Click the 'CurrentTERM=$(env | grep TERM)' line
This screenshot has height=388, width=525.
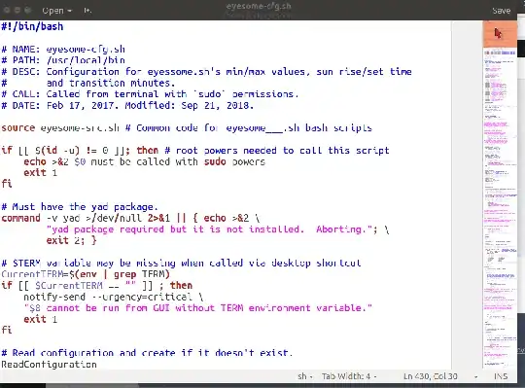[86, 274]
